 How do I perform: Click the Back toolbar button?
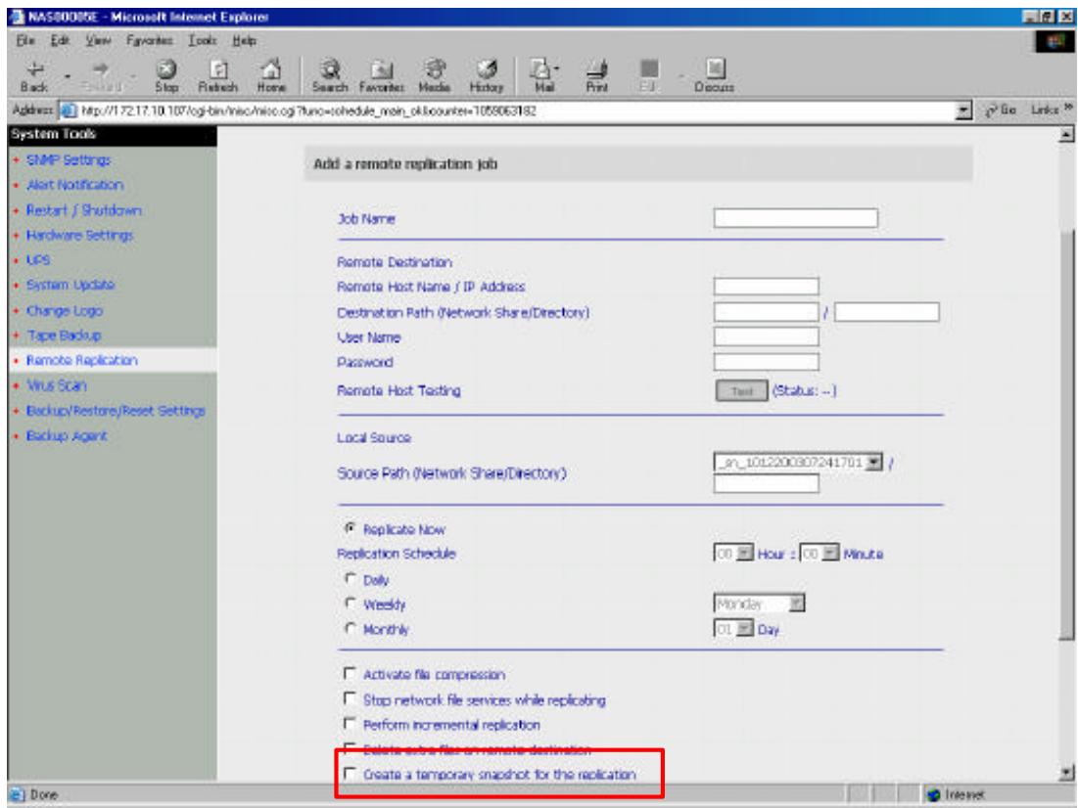(x=34, y=76)
